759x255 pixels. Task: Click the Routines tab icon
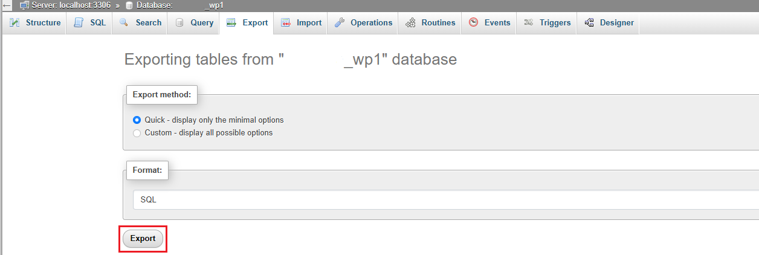point(411,23)
